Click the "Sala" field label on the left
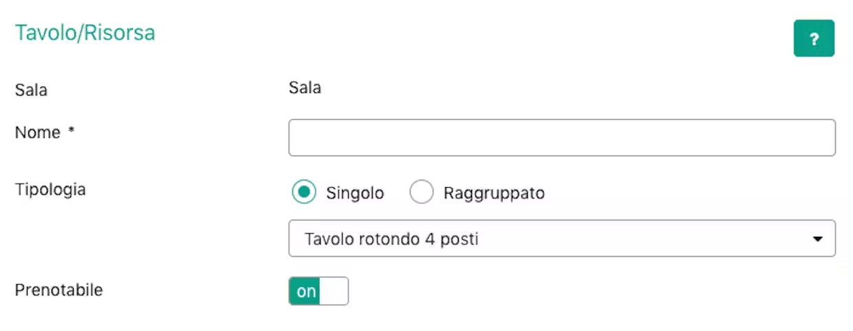 pyautogui.click(x=31, y=89)
